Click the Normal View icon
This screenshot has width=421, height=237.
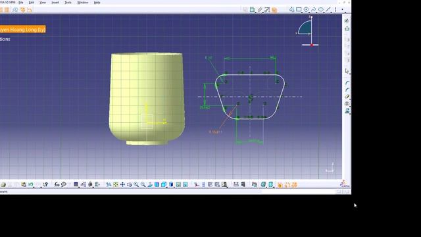[150, 184]
